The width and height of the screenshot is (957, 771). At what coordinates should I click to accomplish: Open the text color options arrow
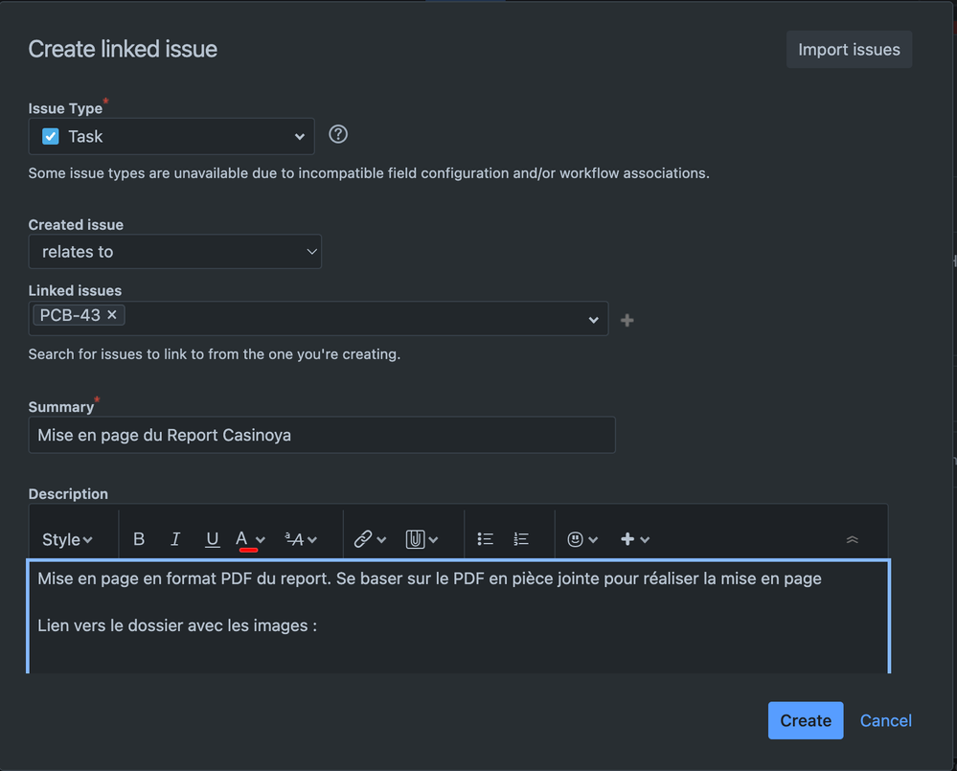click(x=261, y=540)
